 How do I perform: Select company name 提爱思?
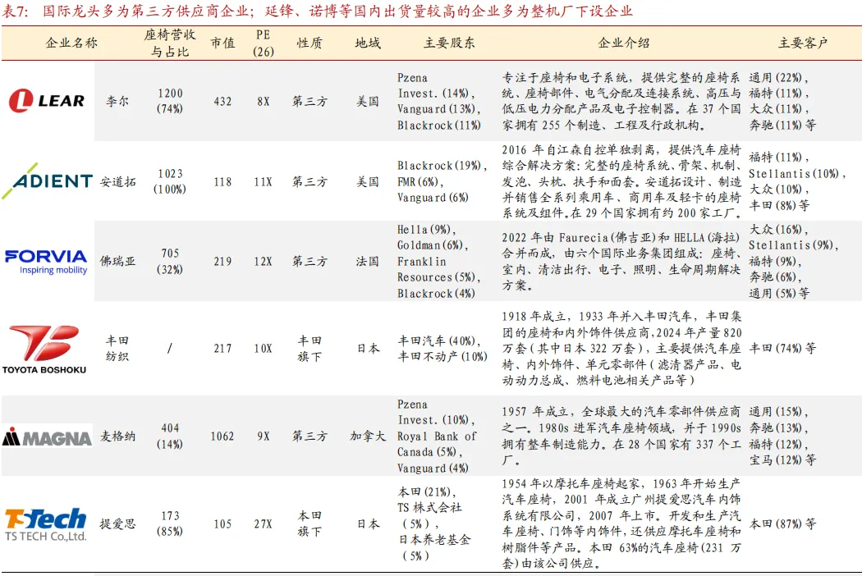(x=117, y=523)
